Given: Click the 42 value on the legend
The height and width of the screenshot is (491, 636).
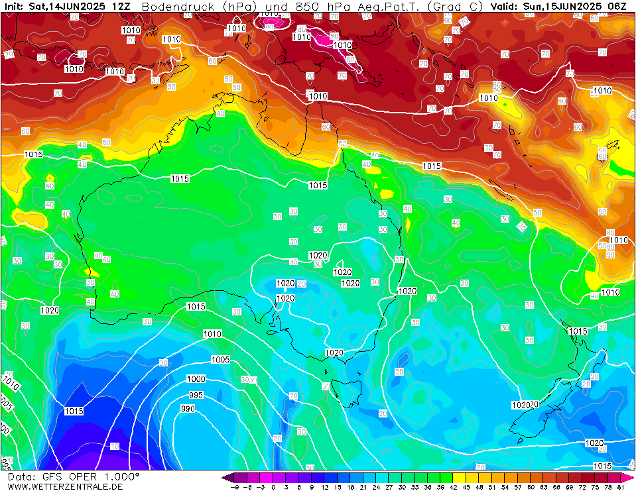Looking at the screenshot, I should (x=453, y=487).
